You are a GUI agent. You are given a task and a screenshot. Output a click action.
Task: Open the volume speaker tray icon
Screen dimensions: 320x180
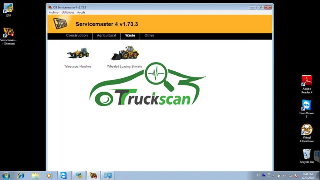pyautogui.click(x=285, y=176)
